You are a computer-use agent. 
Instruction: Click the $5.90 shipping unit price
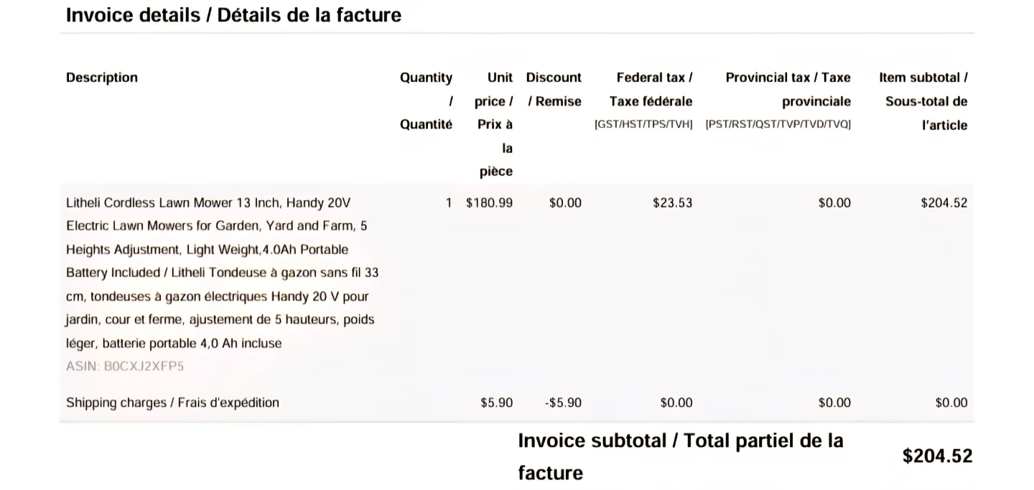497,403
